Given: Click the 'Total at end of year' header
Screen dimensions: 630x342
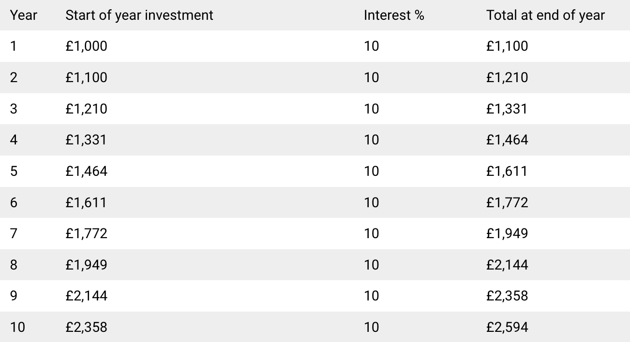Looking at the screenshot, I should click(x=546, y=15).
